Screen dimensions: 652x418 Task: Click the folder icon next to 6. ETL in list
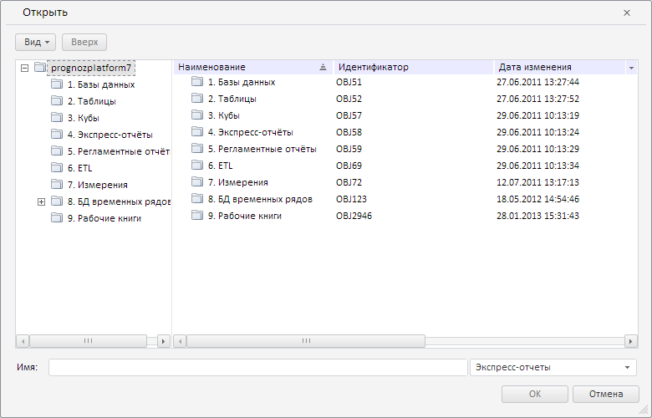click(197, 166)
